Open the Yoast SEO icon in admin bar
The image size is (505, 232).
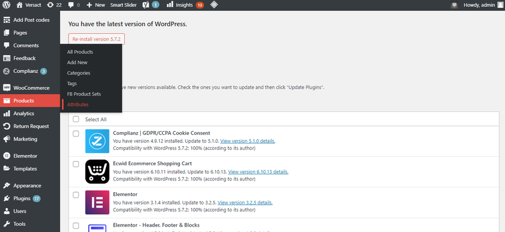(x=145, y=5)
